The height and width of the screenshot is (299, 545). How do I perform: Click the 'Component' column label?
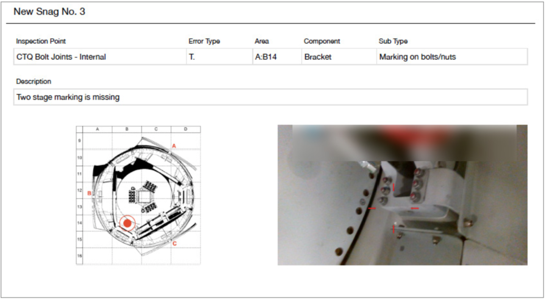coord(322,41)
